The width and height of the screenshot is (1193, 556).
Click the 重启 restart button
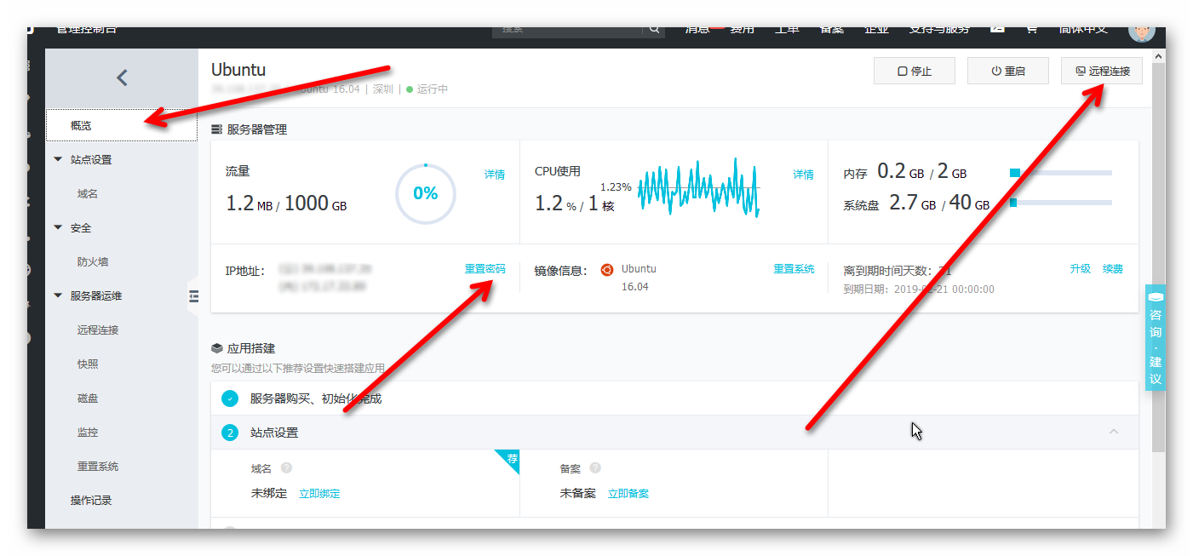pos(1008,71)
